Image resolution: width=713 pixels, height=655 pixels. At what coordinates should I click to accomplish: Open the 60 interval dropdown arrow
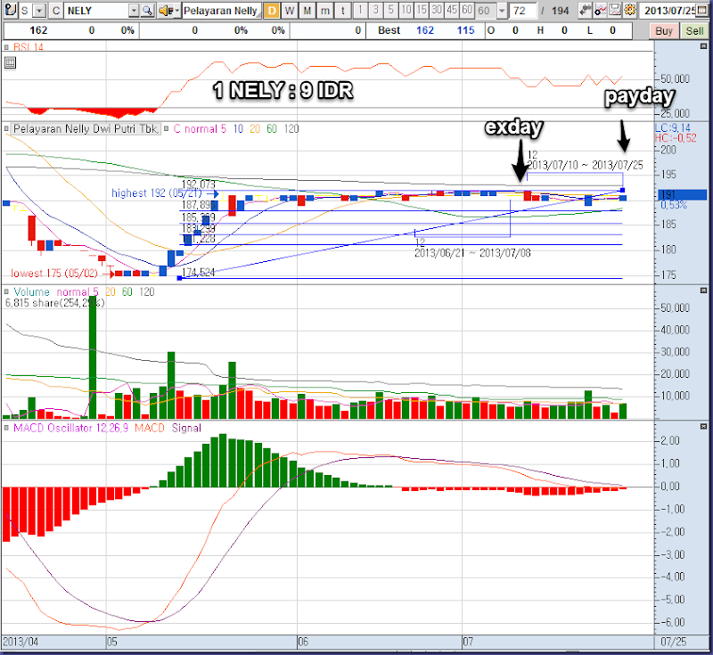[502, 11]
